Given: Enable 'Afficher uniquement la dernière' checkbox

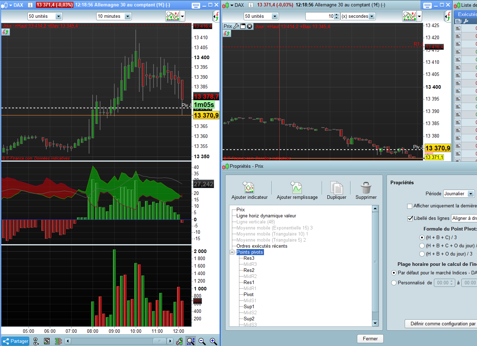Looking at the screenshot, I should [x=410, y=206].
